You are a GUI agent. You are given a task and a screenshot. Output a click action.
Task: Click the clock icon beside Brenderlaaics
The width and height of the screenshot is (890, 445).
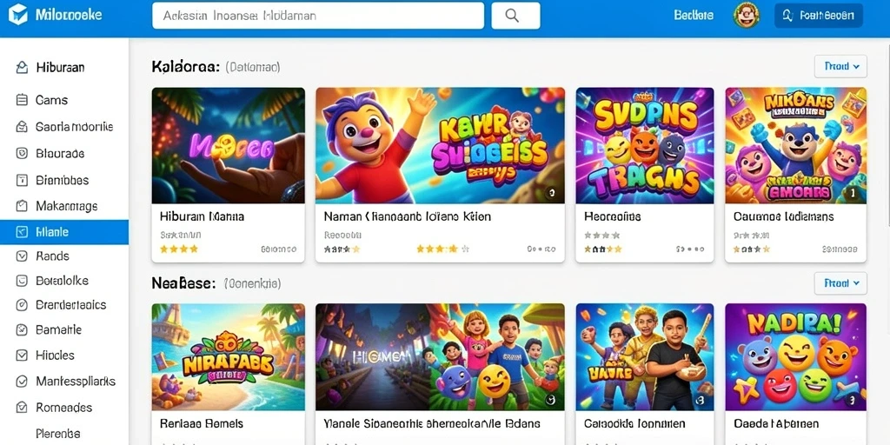22,305
